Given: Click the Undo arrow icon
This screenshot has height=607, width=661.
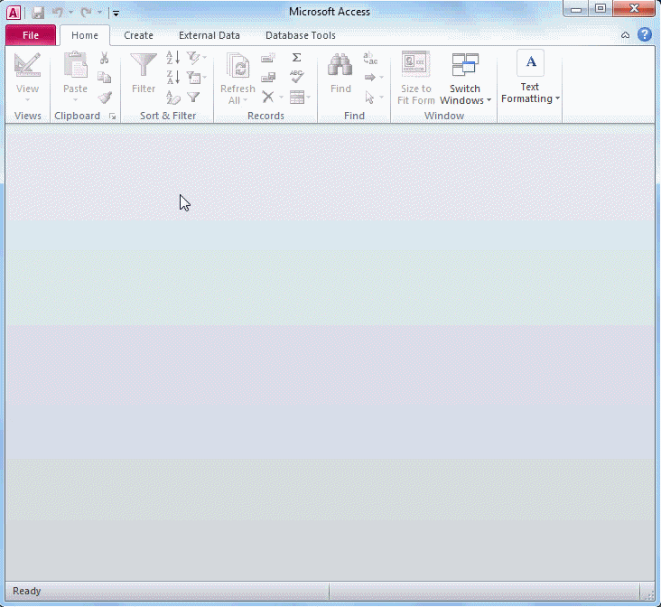Looking at the screenshot, I should [x=58, y=13].
